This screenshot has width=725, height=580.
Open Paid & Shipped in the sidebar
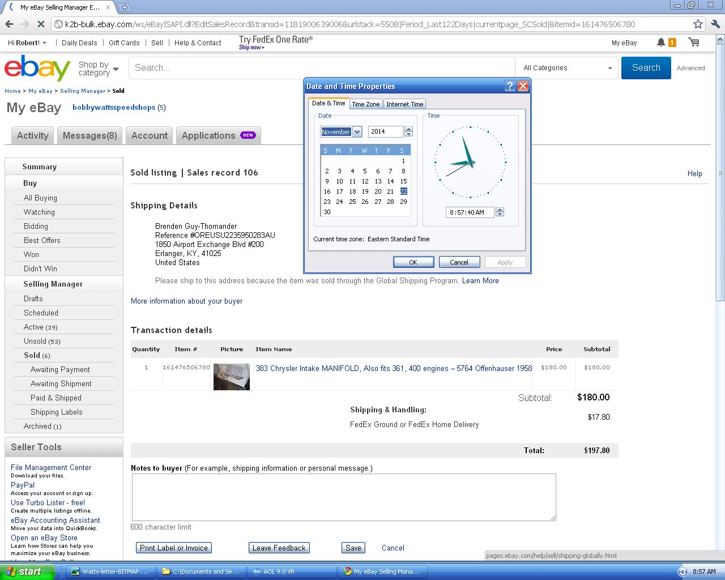56,398
